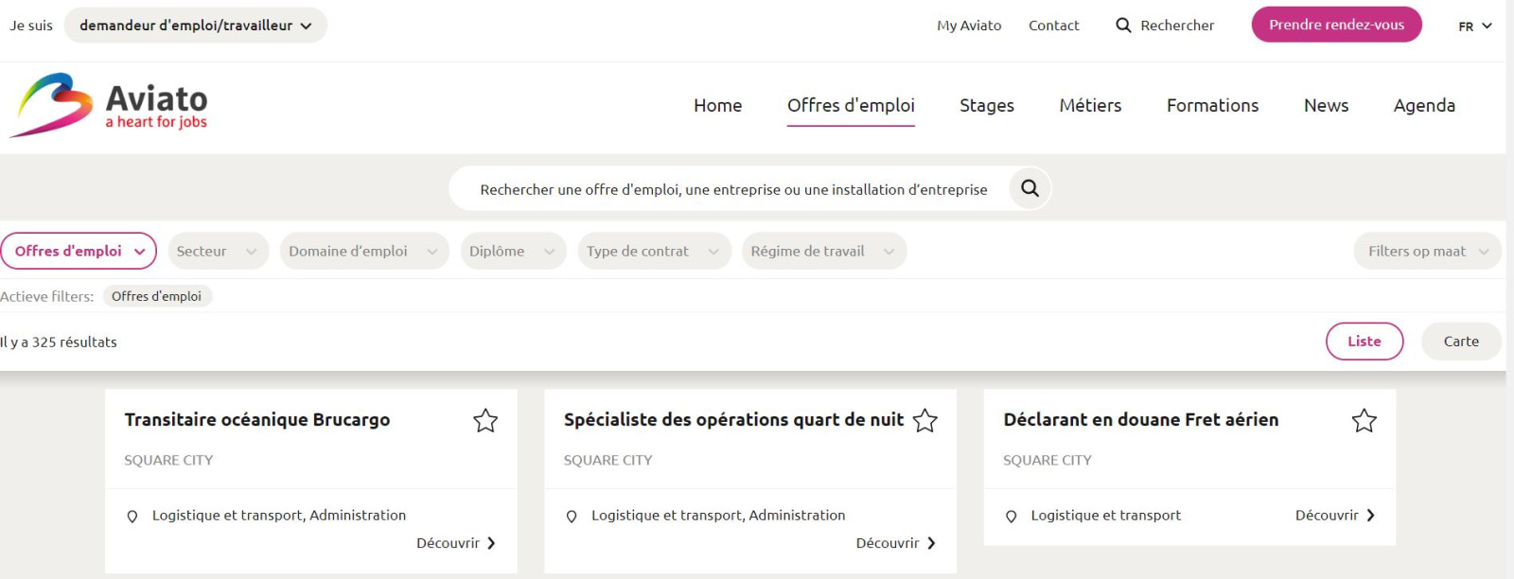Viewport: 1514px width, 579px height.
Task: Favorite Déclarant en douane Fret aérien star
Action: coord(1364,420)
